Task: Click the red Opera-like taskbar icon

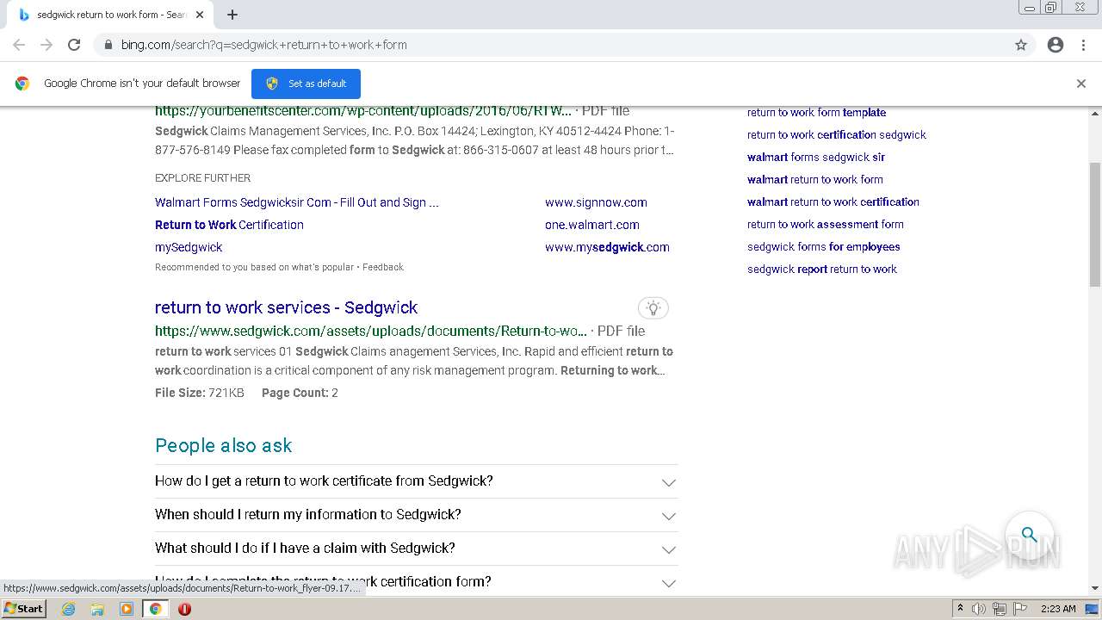Action: [x=184, y=609]
